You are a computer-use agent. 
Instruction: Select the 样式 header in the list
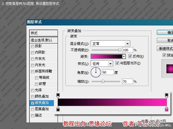44,33
